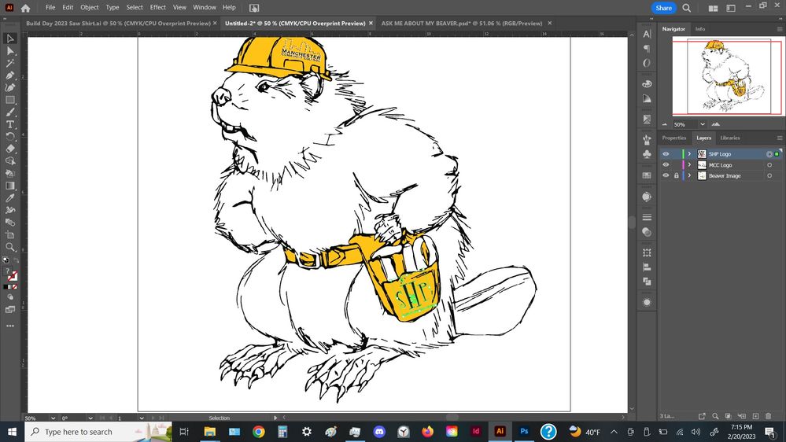Viewport: 786px width, 442px height.
Task: Open the Edit Toolbar three-dots menu
Action: [10, 326]
